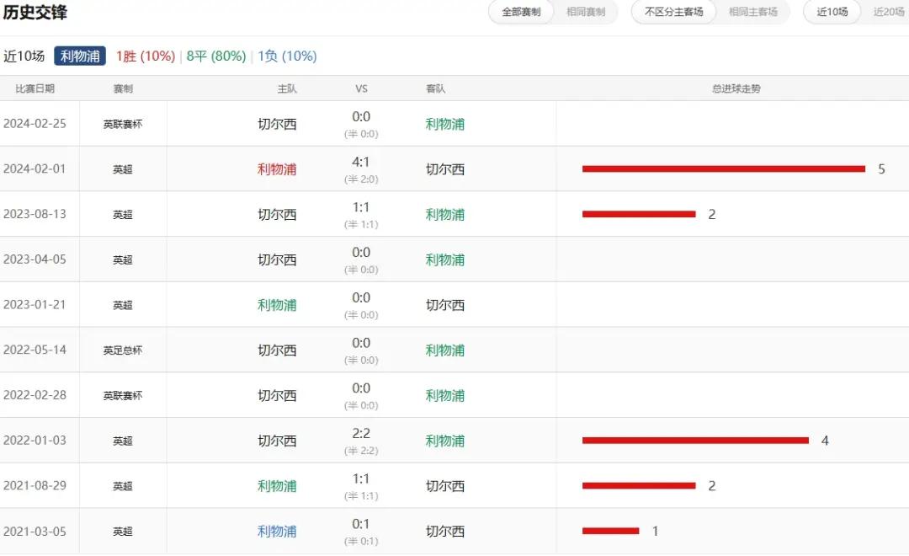Switch to the 相同主客场 option
The image size is (909, 556).
(x=753, y=12)
